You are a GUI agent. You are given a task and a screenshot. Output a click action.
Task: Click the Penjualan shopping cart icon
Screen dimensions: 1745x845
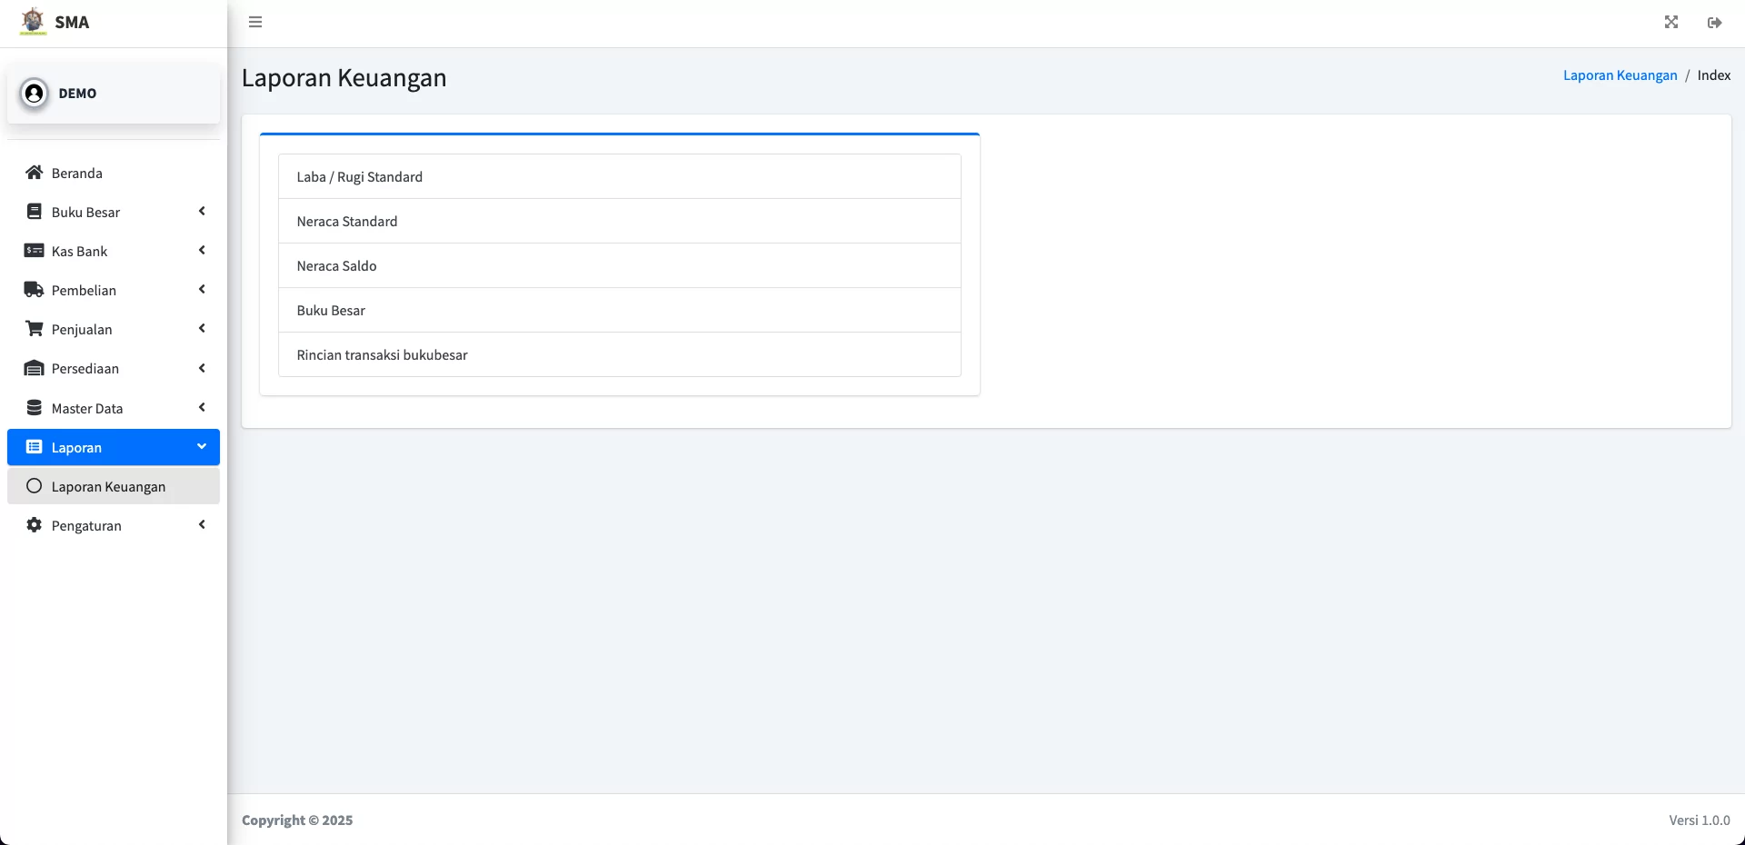35,329
